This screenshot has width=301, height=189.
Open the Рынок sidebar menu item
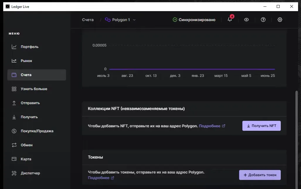click(x=36, y=61)
